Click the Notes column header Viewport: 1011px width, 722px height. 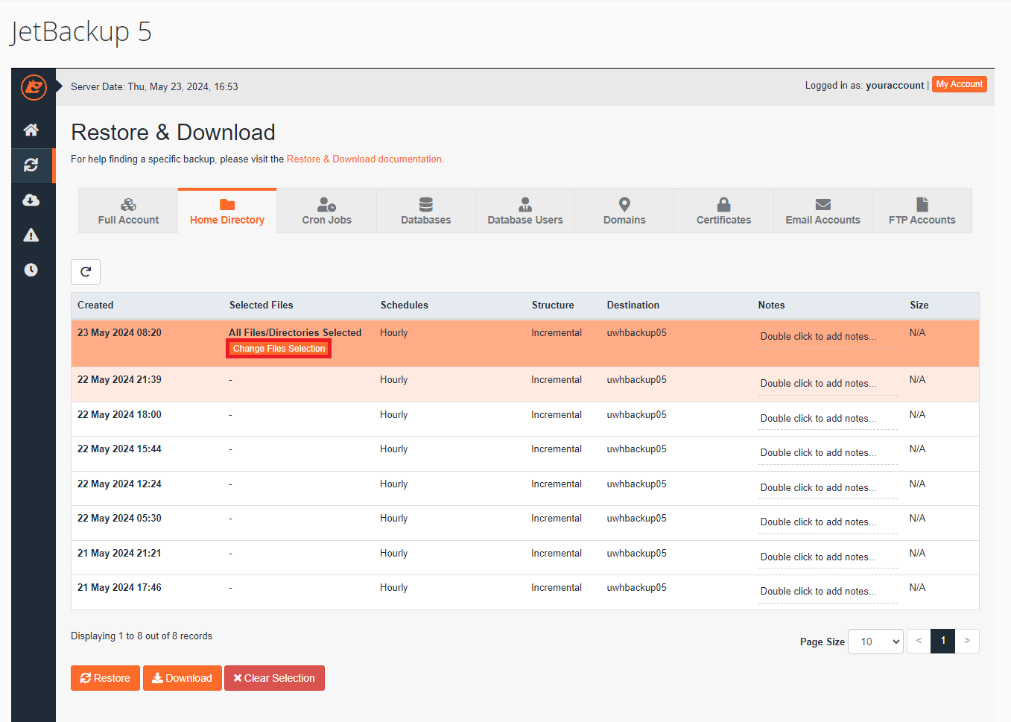772,305
